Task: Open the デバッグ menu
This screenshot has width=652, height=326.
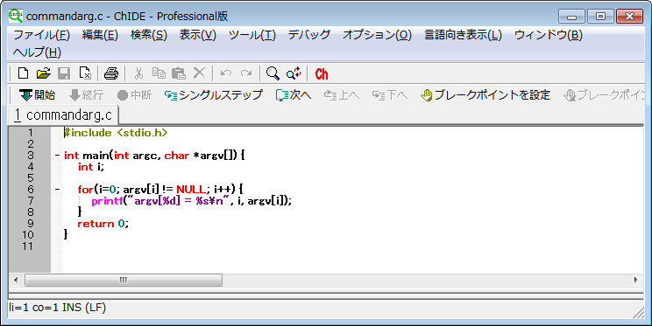Action: 309,35
